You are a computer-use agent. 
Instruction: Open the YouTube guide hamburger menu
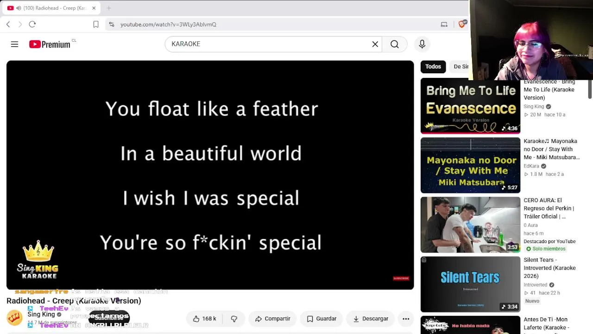[14, 44]
